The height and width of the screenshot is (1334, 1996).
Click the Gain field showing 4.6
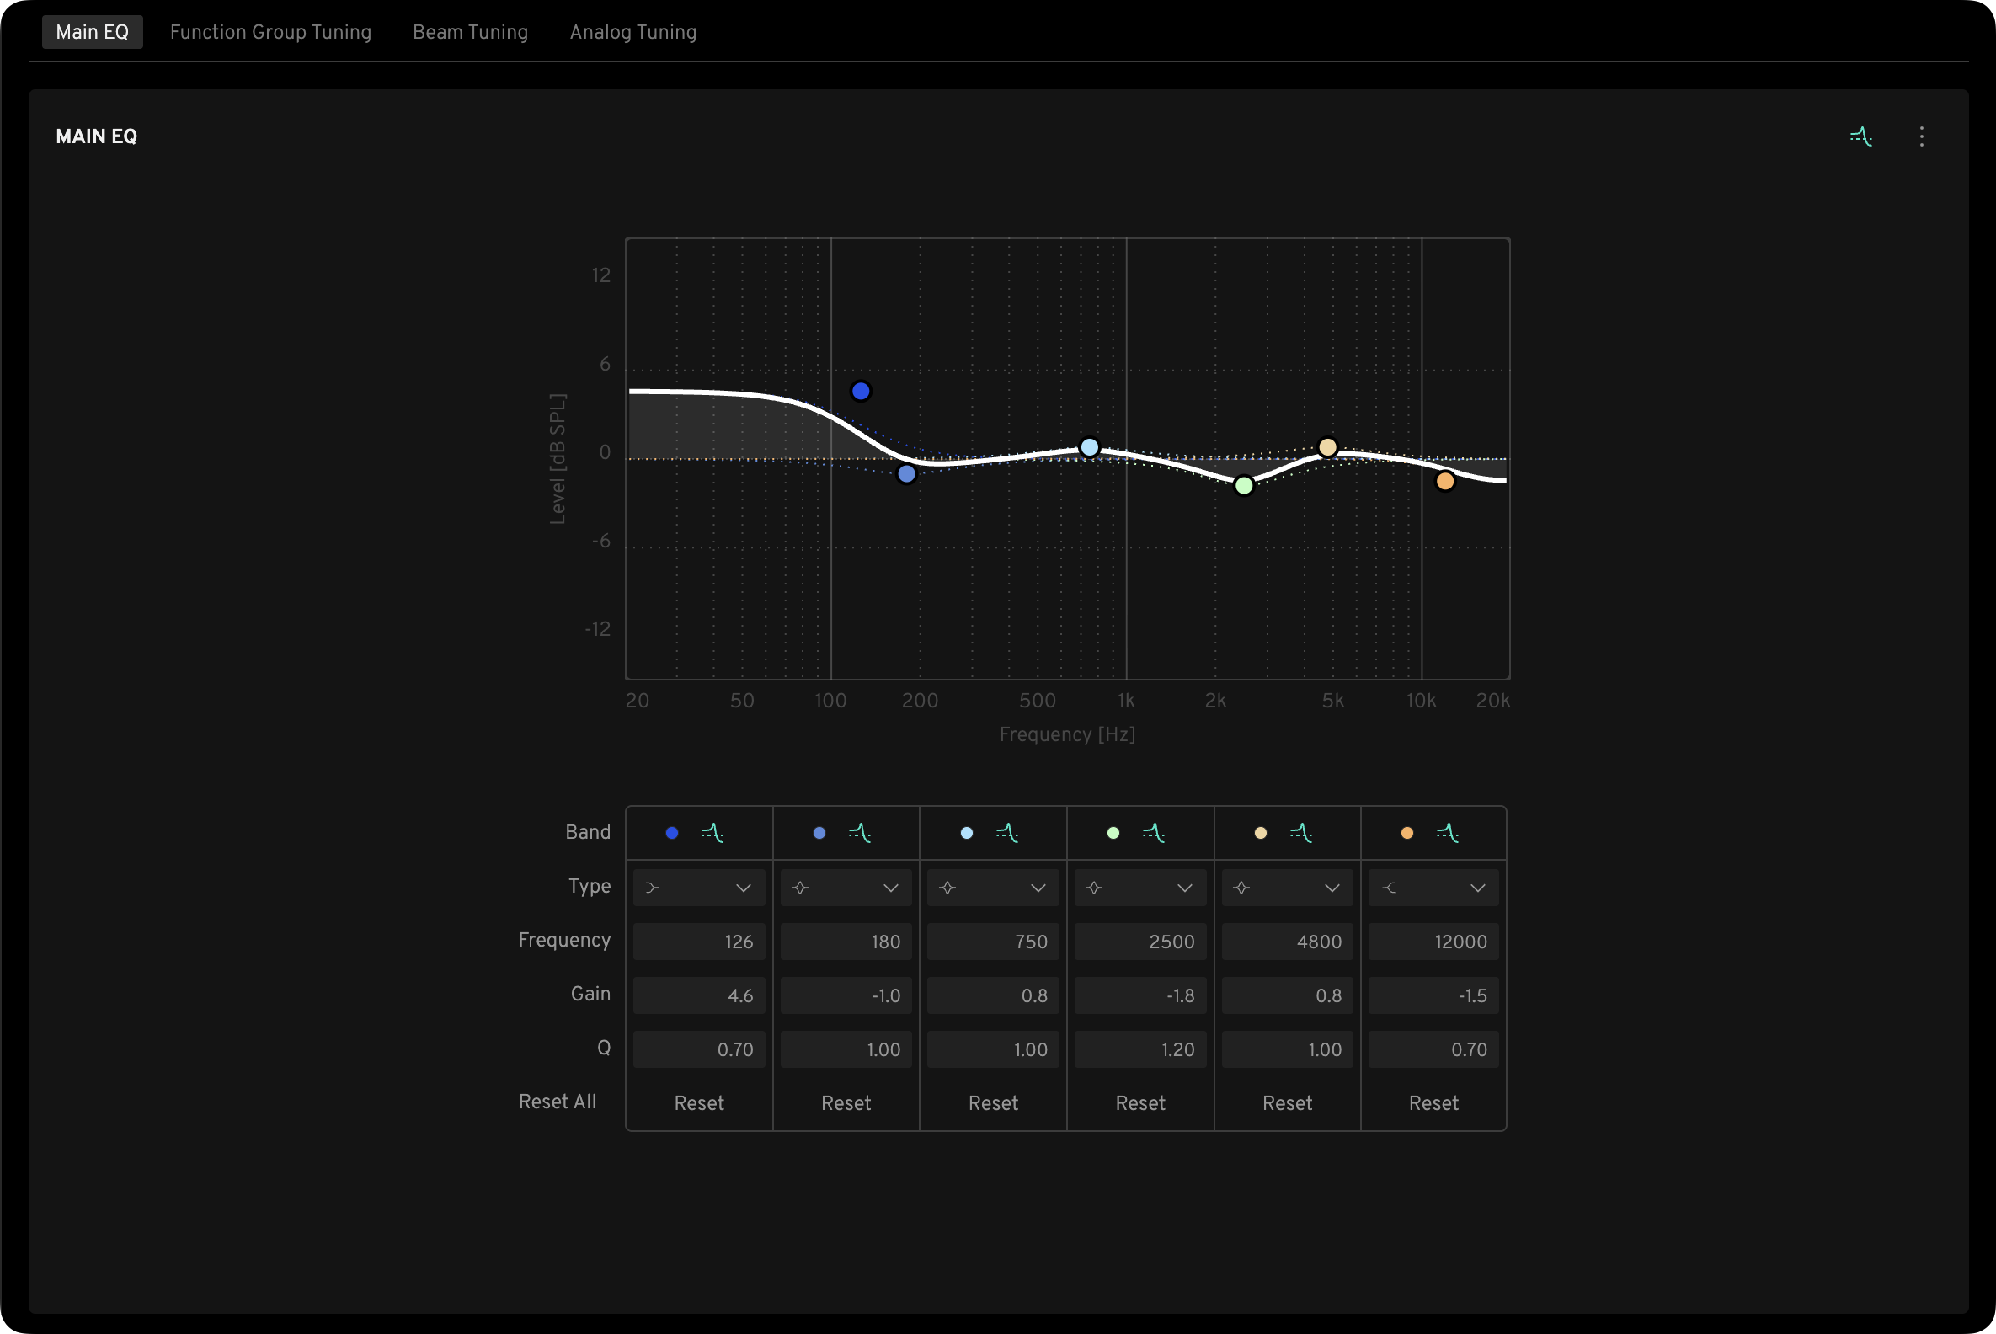tap(698, 995)
